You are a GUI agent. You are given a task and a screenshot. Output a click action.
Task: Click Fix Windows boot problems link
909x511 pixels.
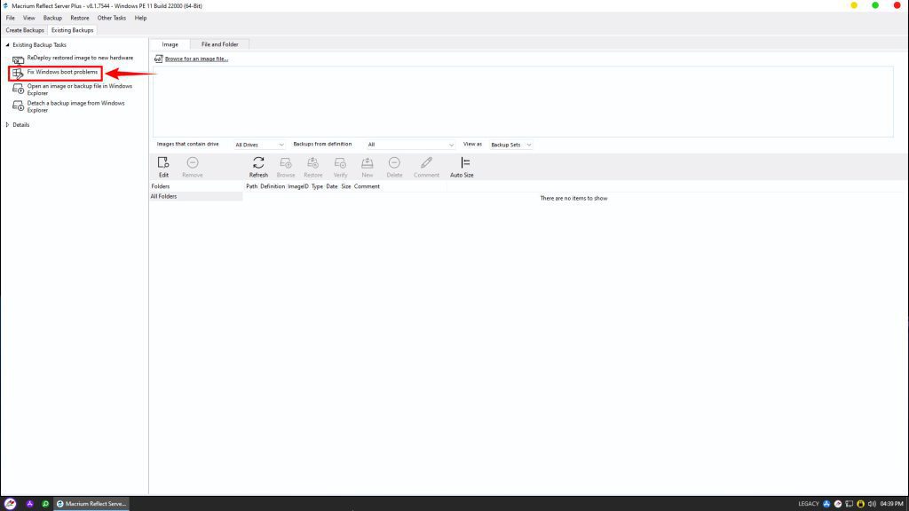[x=63, y=72]
